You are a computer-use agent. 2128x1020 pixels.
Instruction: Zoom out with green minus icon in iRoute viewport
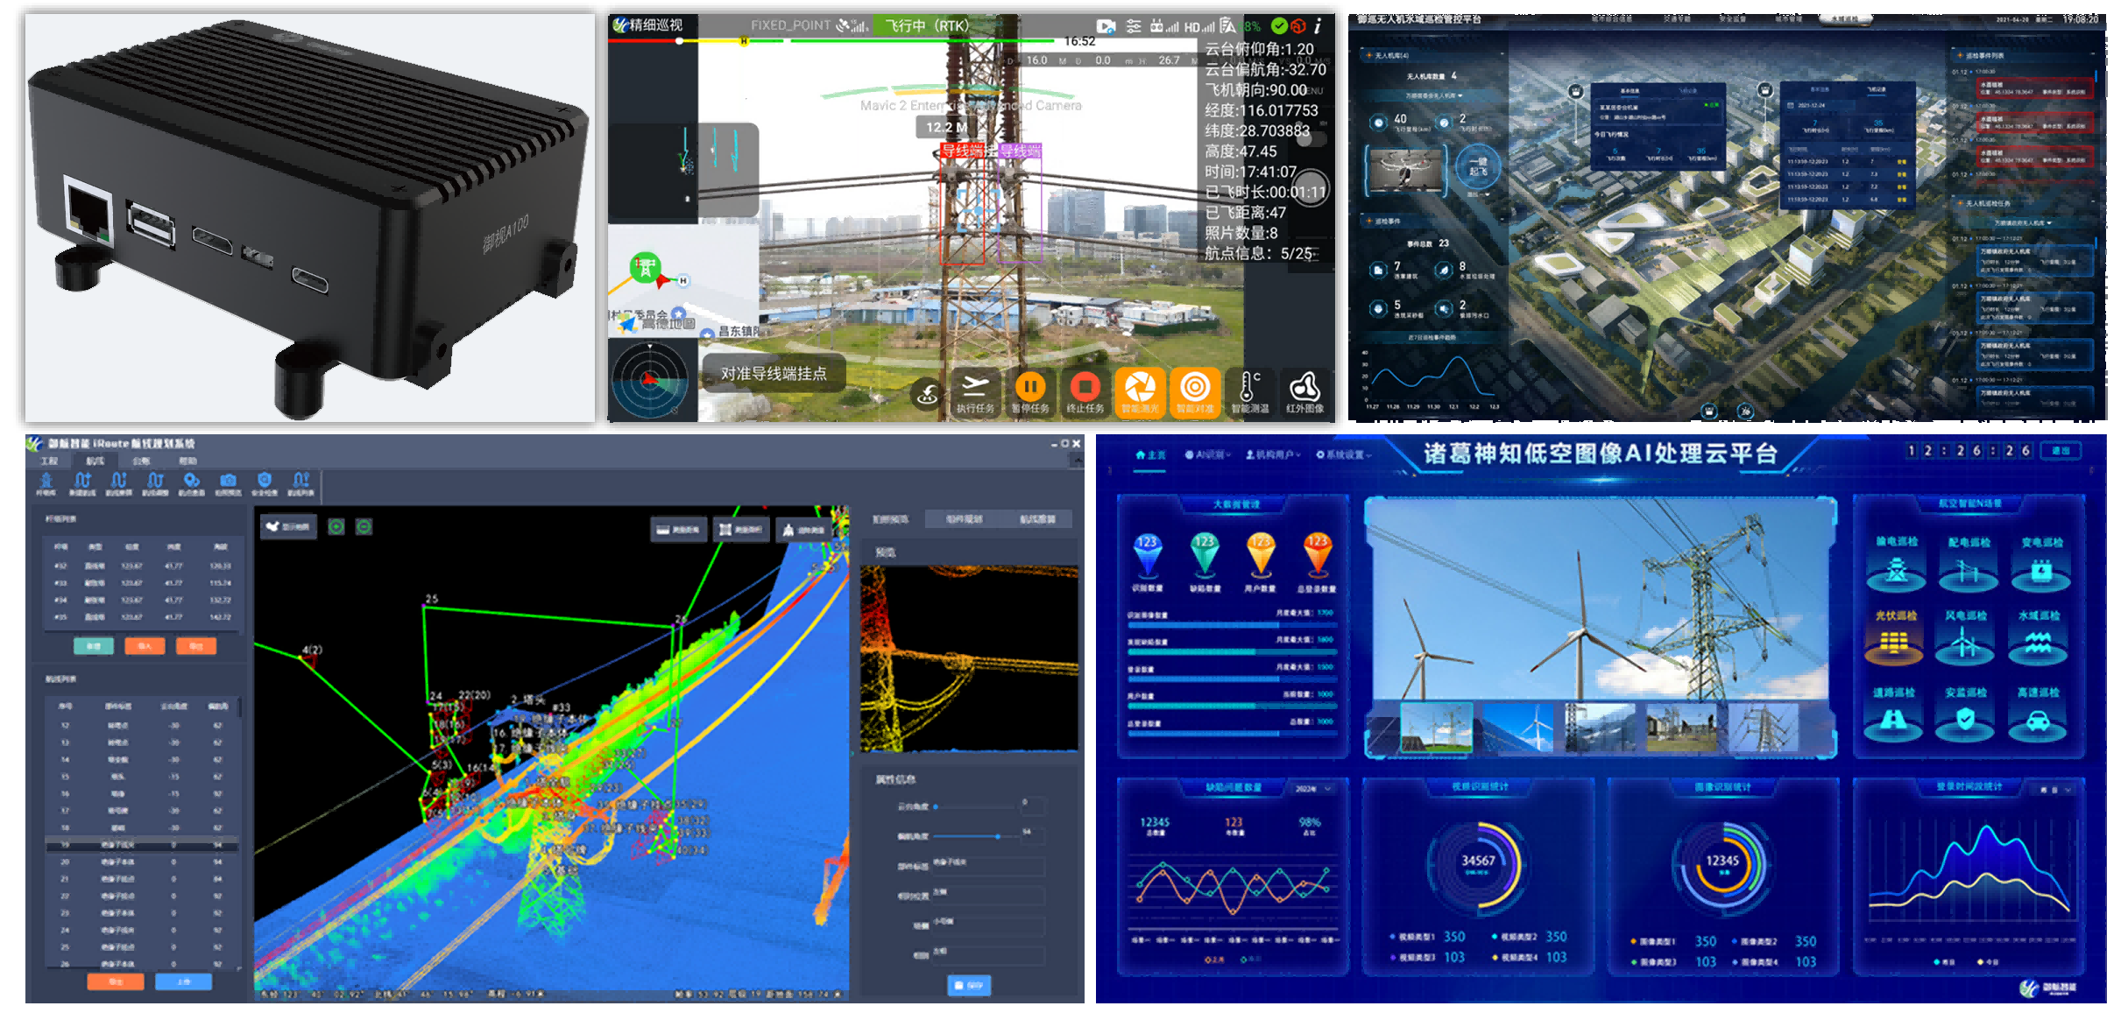[364, 526]
